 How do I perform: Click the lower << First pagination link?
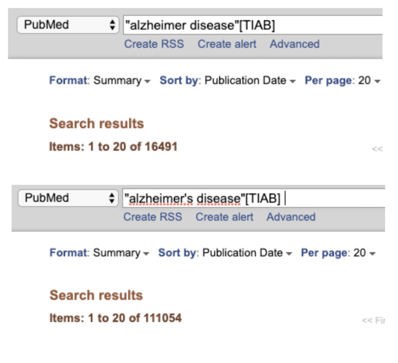coord(374,321)
